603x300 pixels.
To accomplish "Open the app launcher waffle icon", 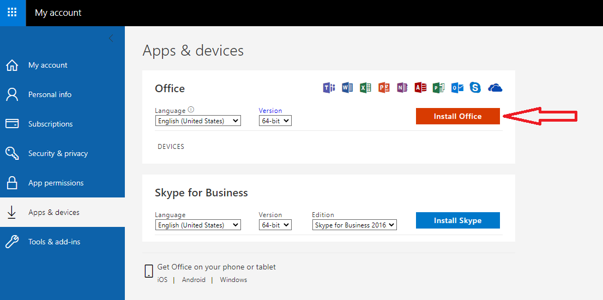I will (13, 13).
